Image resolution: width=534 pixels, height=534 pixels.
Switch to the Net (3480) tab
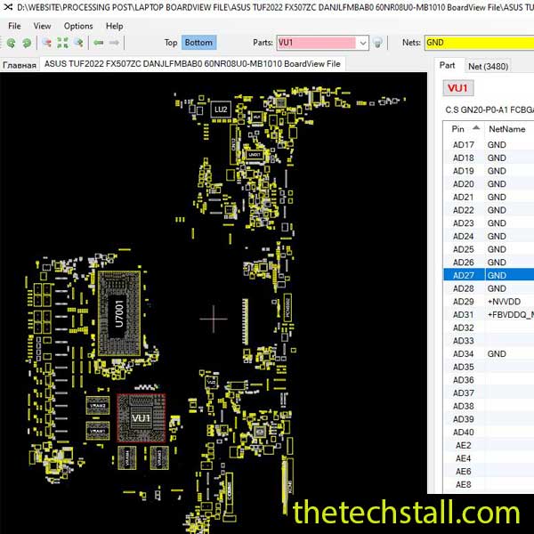(x=488, y=65)
